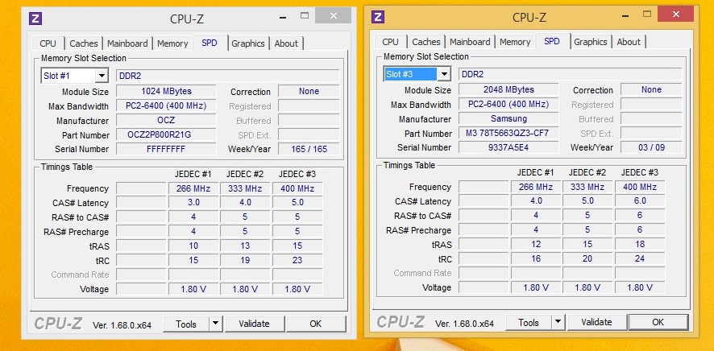
Task: Select part number OCZ2P800R21G
Action: pyautogui.click(x=166, y=134)
